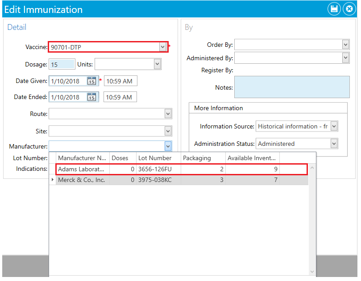Save the immunization record
Screen dimensions: 361x281
[x=334, y=9]
